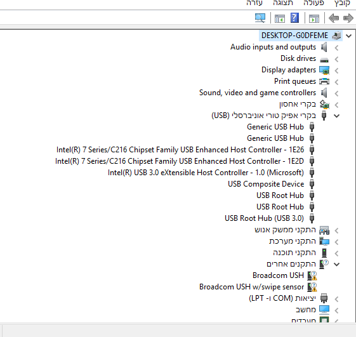Open the Help toolbar icon with question mark
Screen dimensions: 356x337
(294, 18)
